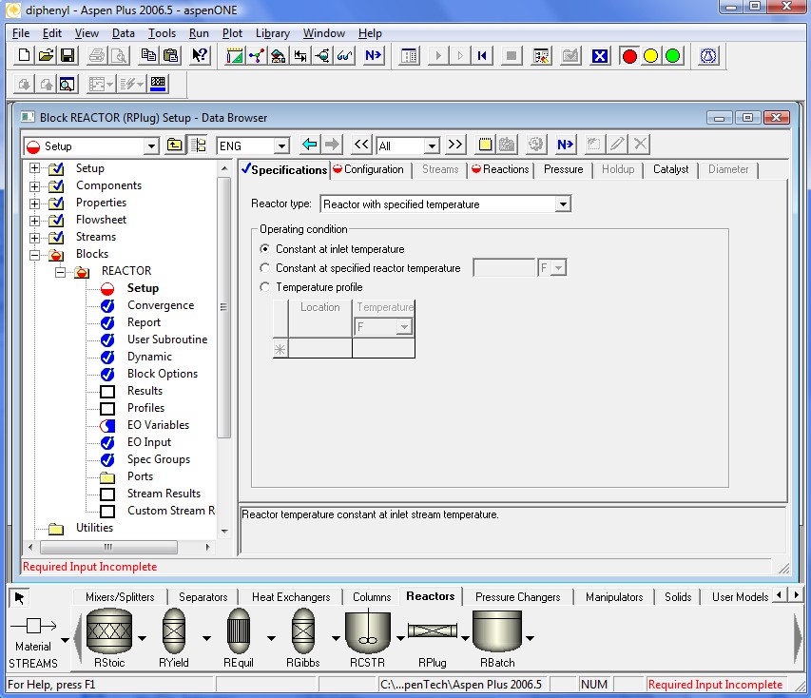Pick the RPlug reactor model icon
Viewport: 811px width, 698px height.
point(432,631)
